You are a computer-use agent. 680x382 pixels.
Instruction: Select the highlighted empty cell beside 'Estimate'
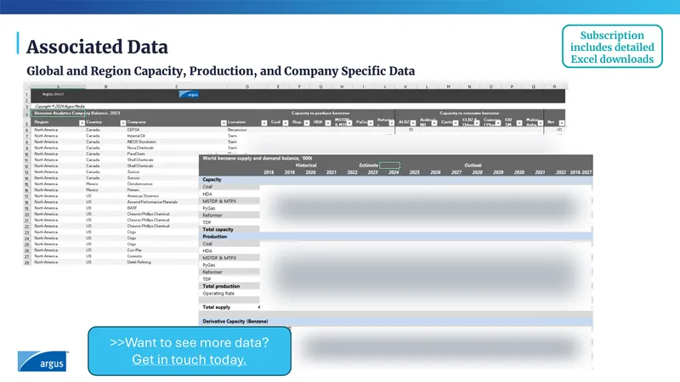point(389,165)
